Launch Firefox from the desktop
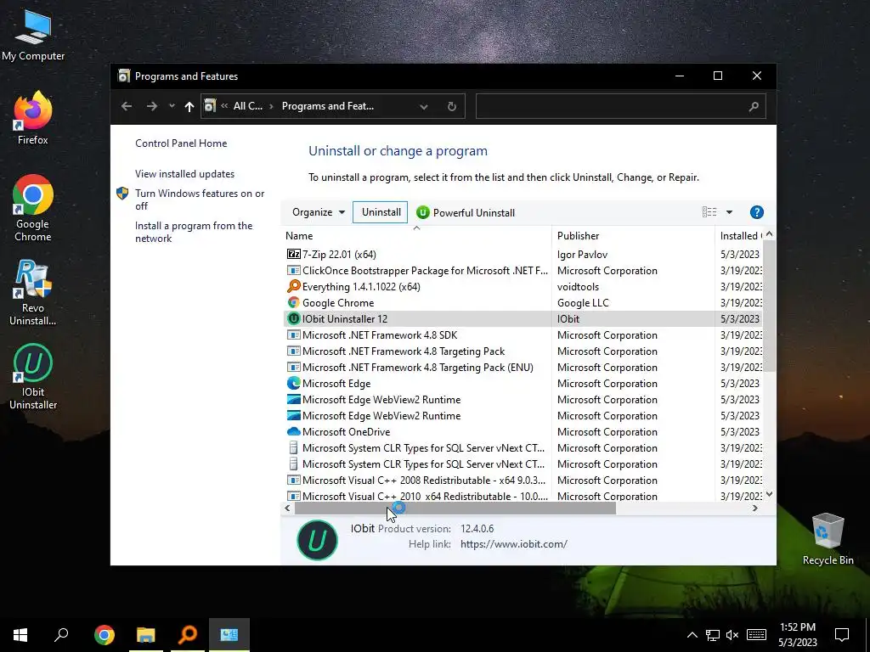The image size is (870, 652). [x=33, y=118]
